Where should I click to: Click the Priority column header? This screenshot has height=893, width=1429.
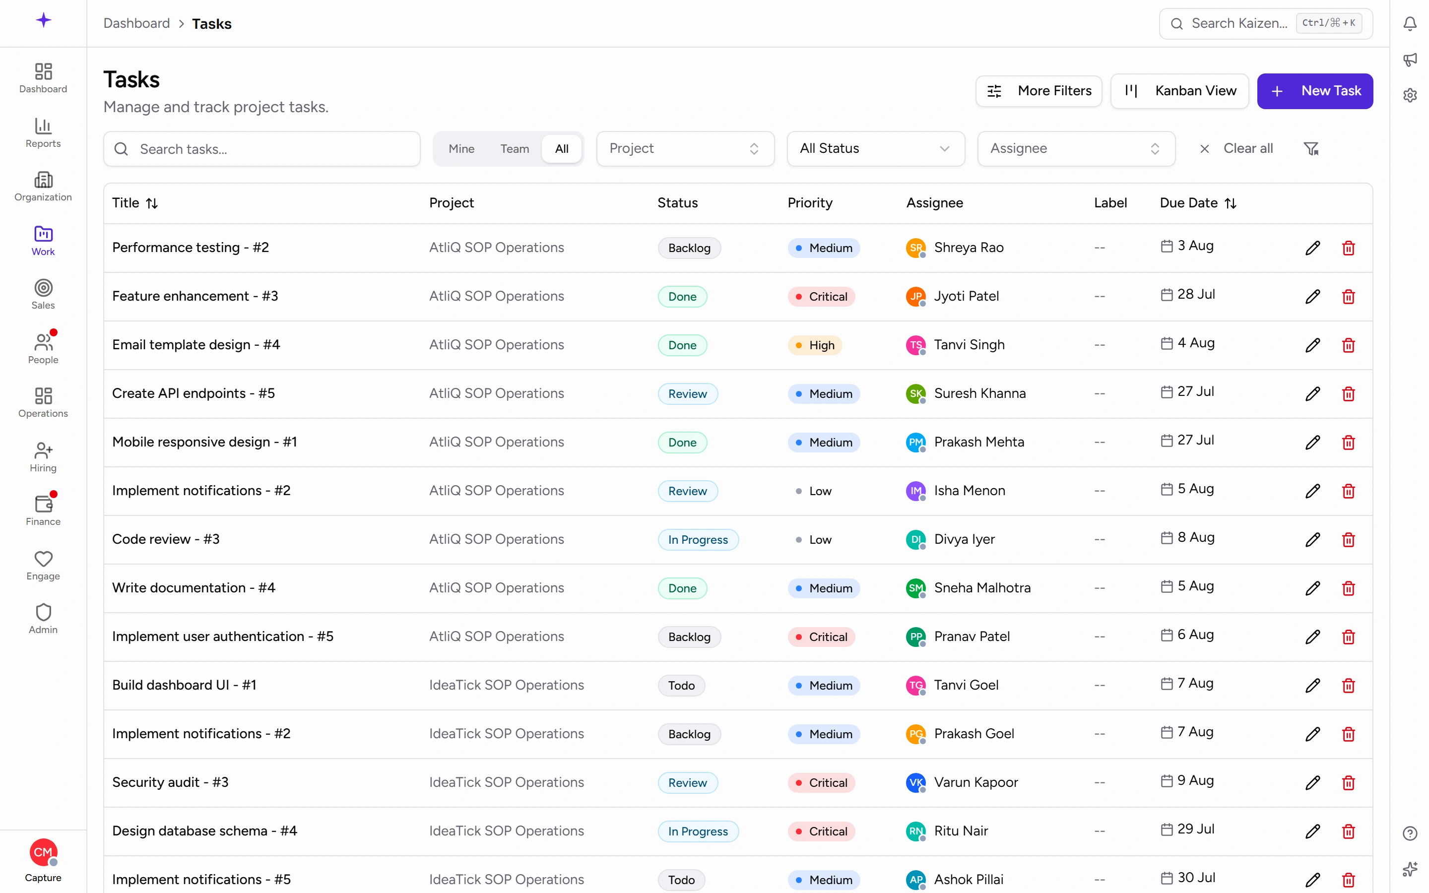(810, 203)
